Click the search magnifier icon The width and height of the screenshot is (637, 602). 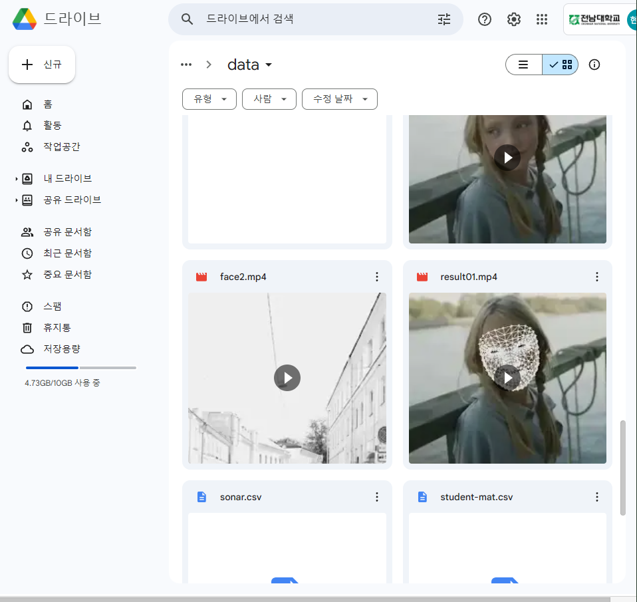click(187, 19)
